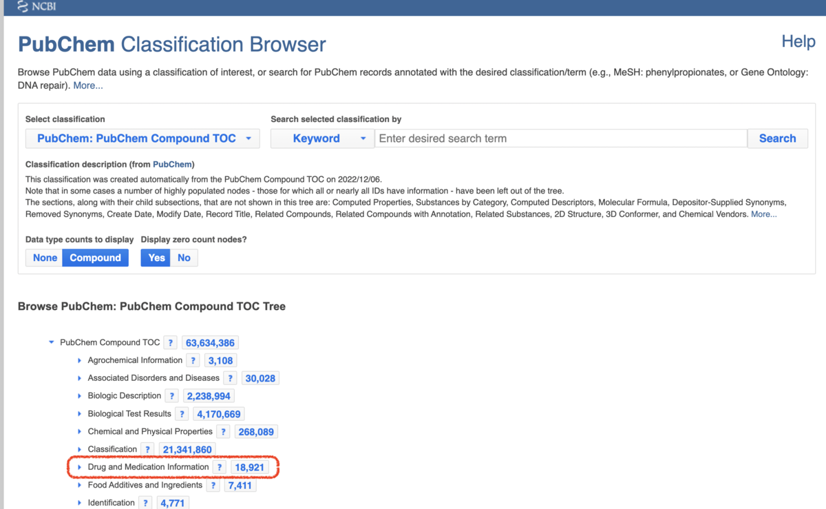This screenshot has width=826, height=509.
Task: Select the Drug and Medication Information tree label
Action: [148, 467]
